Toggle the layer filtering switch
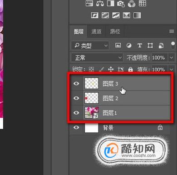 point(173,45)
